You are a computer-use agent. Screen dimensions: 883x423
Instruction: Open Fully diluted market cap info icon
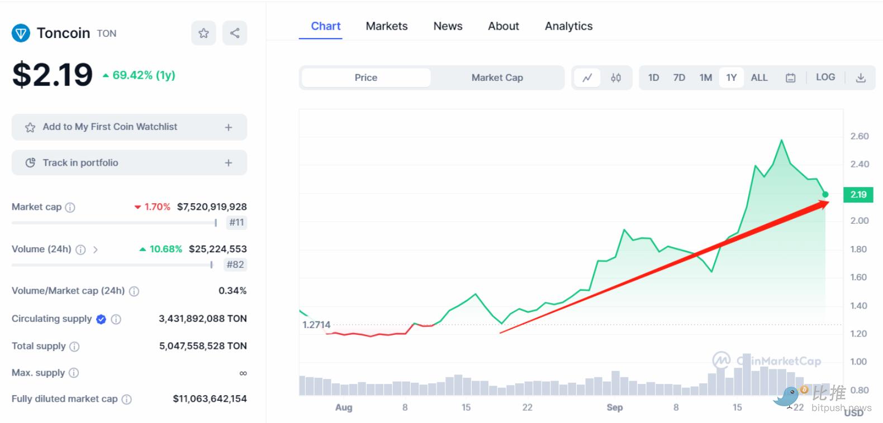[x=127, y=400]
